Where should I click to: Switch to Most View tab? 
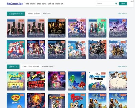[x=47, y=14]
